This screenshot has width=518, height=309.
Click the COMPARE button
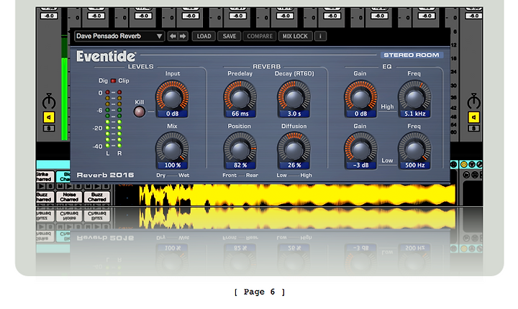[260, 36]
